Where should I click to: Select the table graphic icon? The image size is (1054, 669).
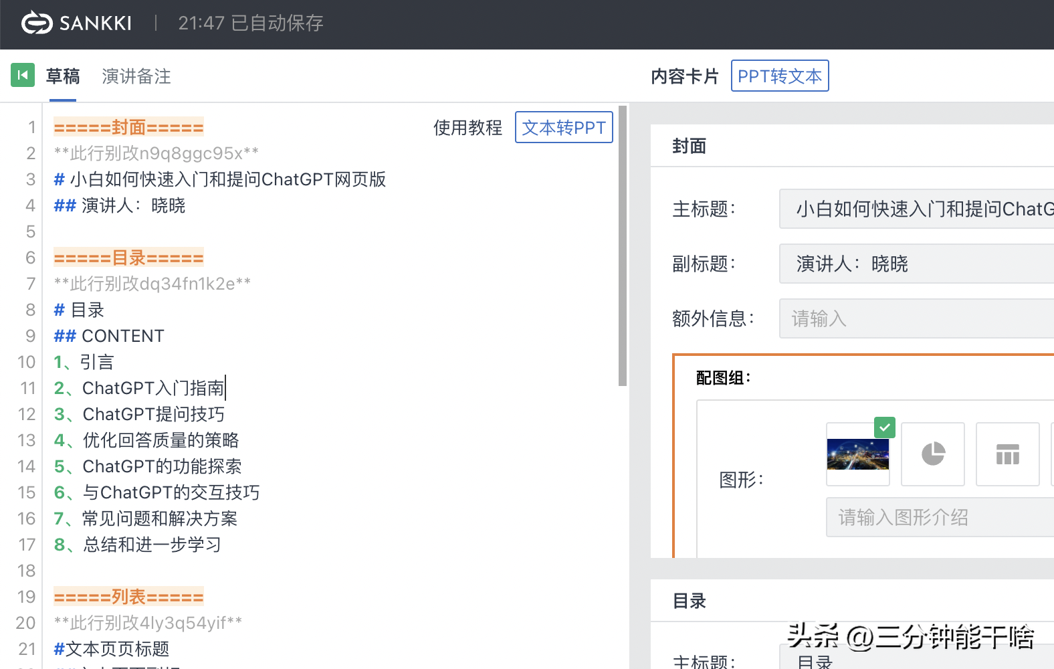(x=1008, y=454)
